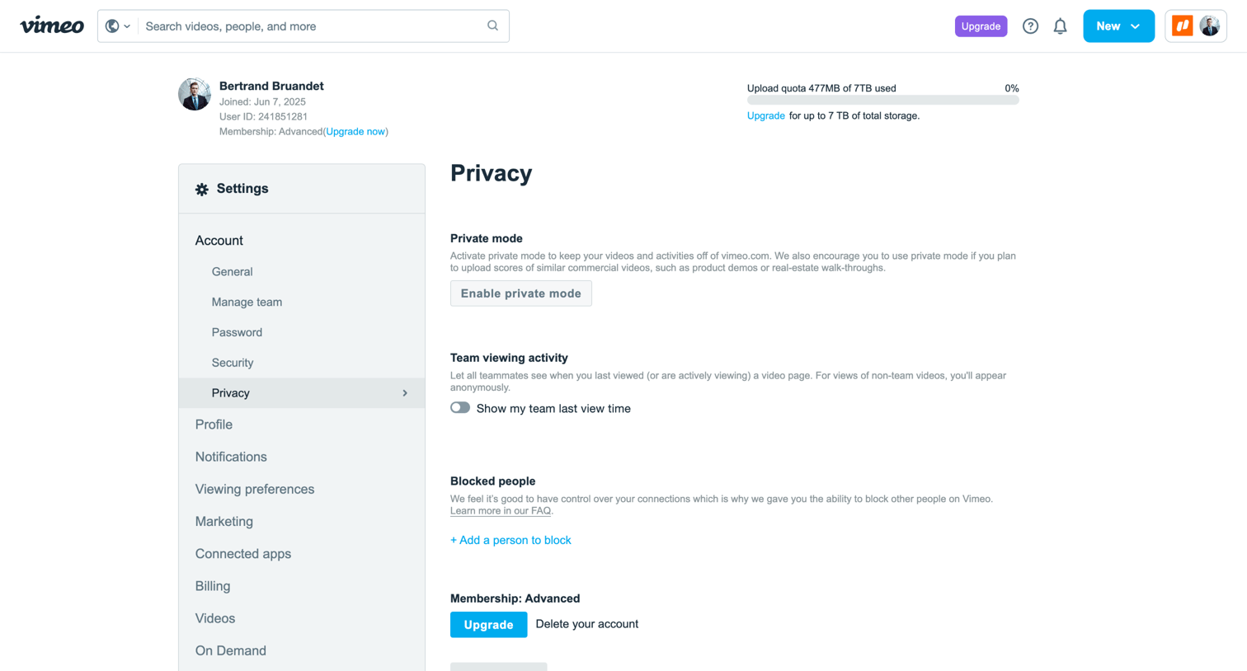The image size is (1247, 671).
Task: Click Add a person to block
Action: coord(511,540)
